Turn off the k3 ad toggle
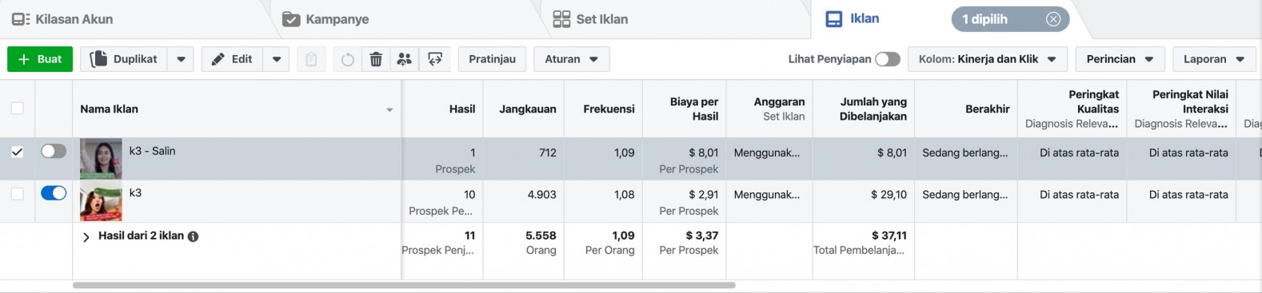This screenshot has height=293, width=1262. coord(54,192)
